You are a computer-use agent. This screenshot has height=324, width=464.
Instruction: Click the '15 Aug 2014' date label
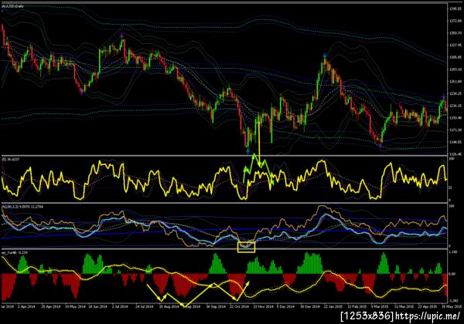click(169, 306)
